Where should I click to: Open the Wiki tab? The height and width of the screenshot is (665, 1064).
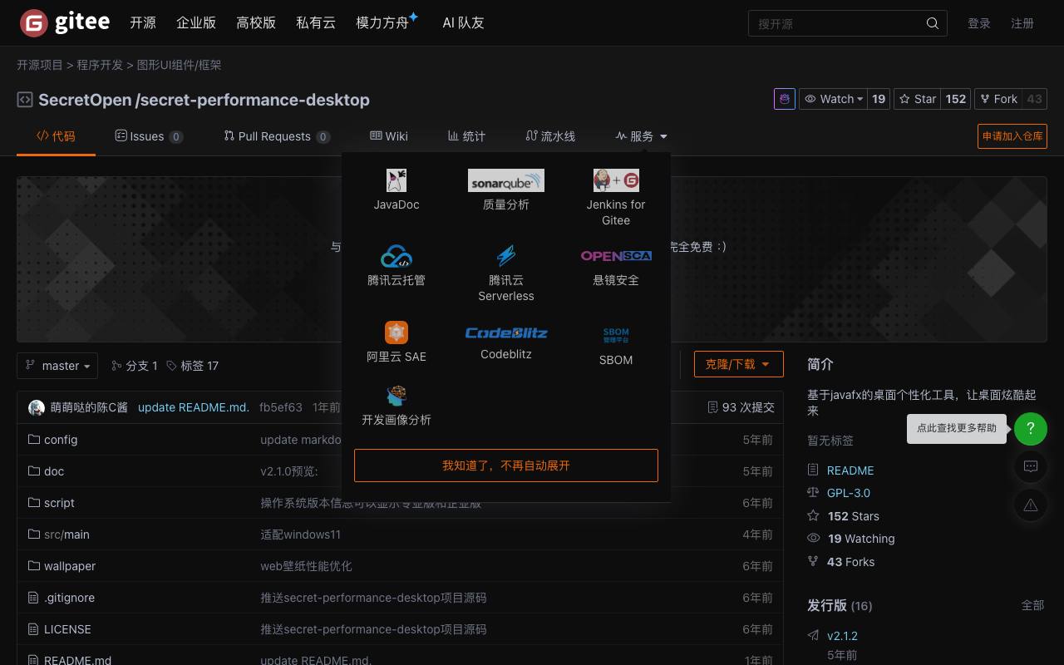point(389,136)
